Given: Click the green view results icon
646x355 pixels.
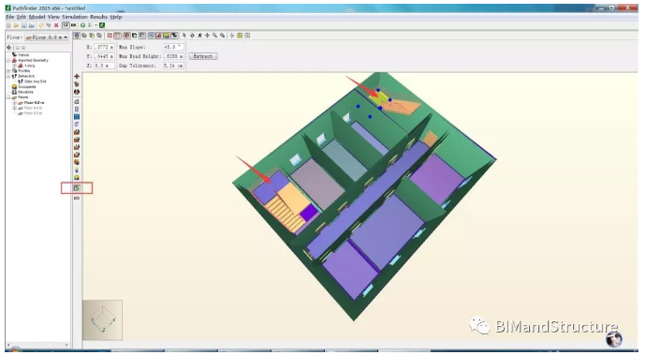Looking at the screenshot, I should pos(102,25).
